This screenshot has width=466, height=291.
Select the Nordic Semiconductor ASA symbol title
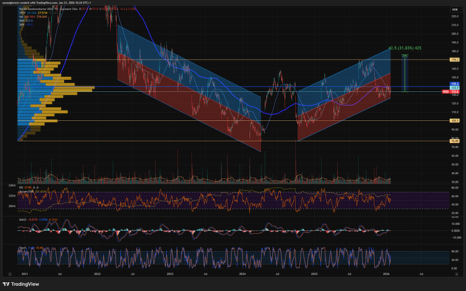pos(41,9)
